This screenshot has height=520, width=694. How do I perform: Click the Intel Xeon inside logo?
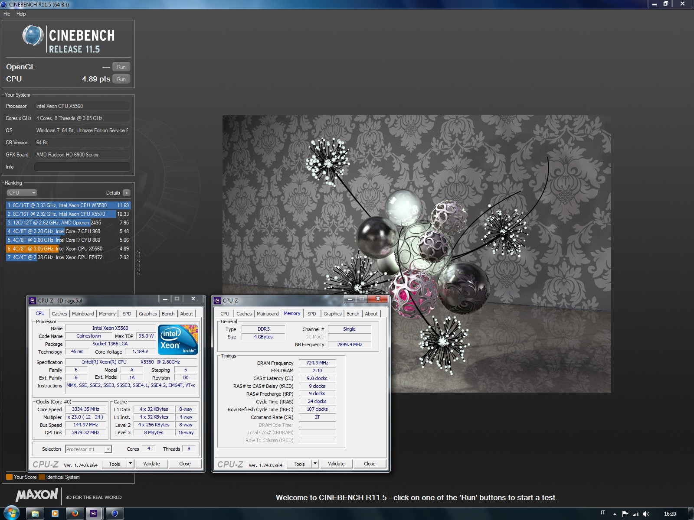tap(178, 340)
